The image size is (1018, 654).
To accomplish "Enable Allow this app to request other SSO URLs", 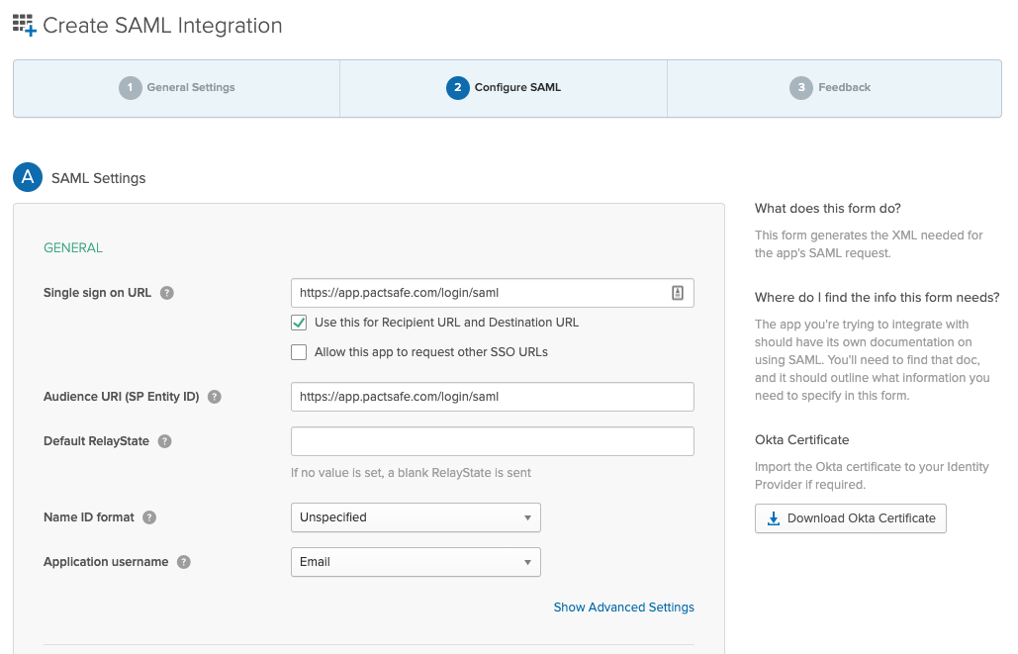I will coord(299,352).
